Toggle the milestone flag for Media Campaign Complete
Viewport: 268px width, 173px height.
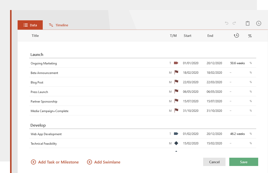pyautogui.click(x=176, y=110)
